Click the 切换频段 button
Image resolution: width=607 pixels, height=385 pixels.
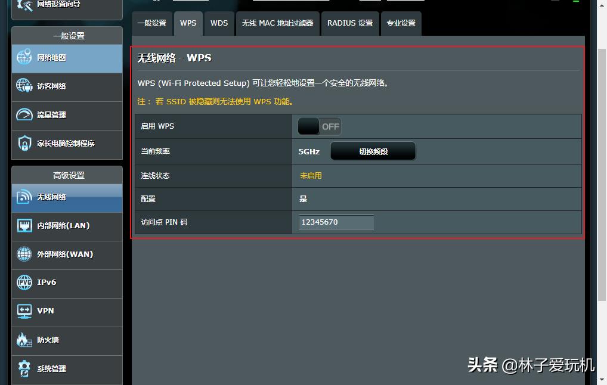373,151
